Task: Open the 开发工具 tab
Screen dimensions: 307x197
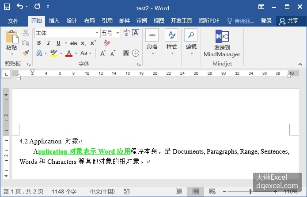Action: [x=181, y=21]
